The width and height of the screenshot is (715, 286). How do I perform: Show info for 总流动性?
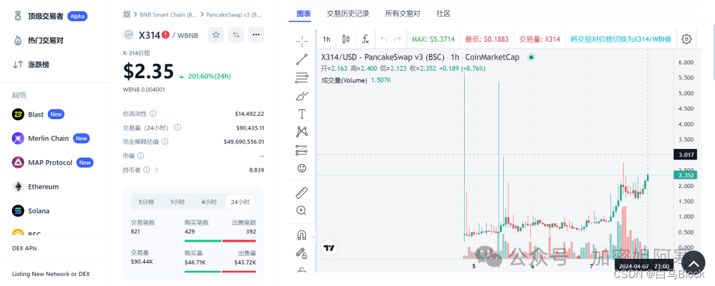pos(153,114)
